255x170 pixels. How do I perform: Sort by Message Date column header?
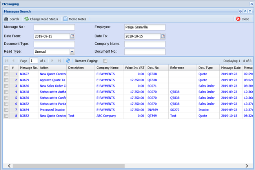click(x=230, y=68)
